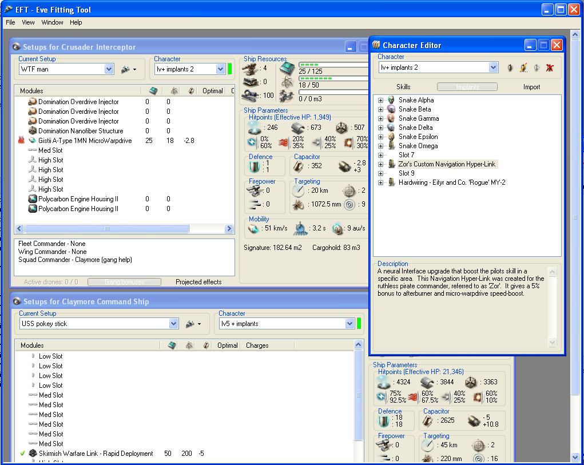Click Crusader turret hardpoints icon

tap(251, 68)
